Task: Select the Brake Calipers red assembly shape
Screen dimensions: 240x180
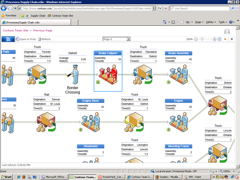Action: [x=108, y=74]
